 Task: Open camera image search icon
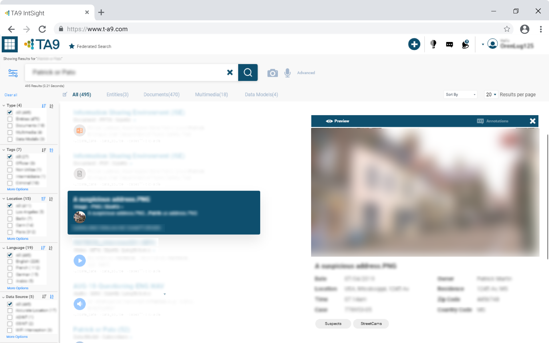pyautogui.click(x=272, y=73)
